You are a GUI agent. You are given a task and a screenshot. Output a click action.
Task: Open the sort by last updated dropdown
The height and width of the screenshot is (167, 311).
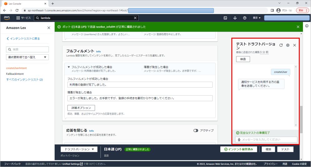[x=27, y=57]
